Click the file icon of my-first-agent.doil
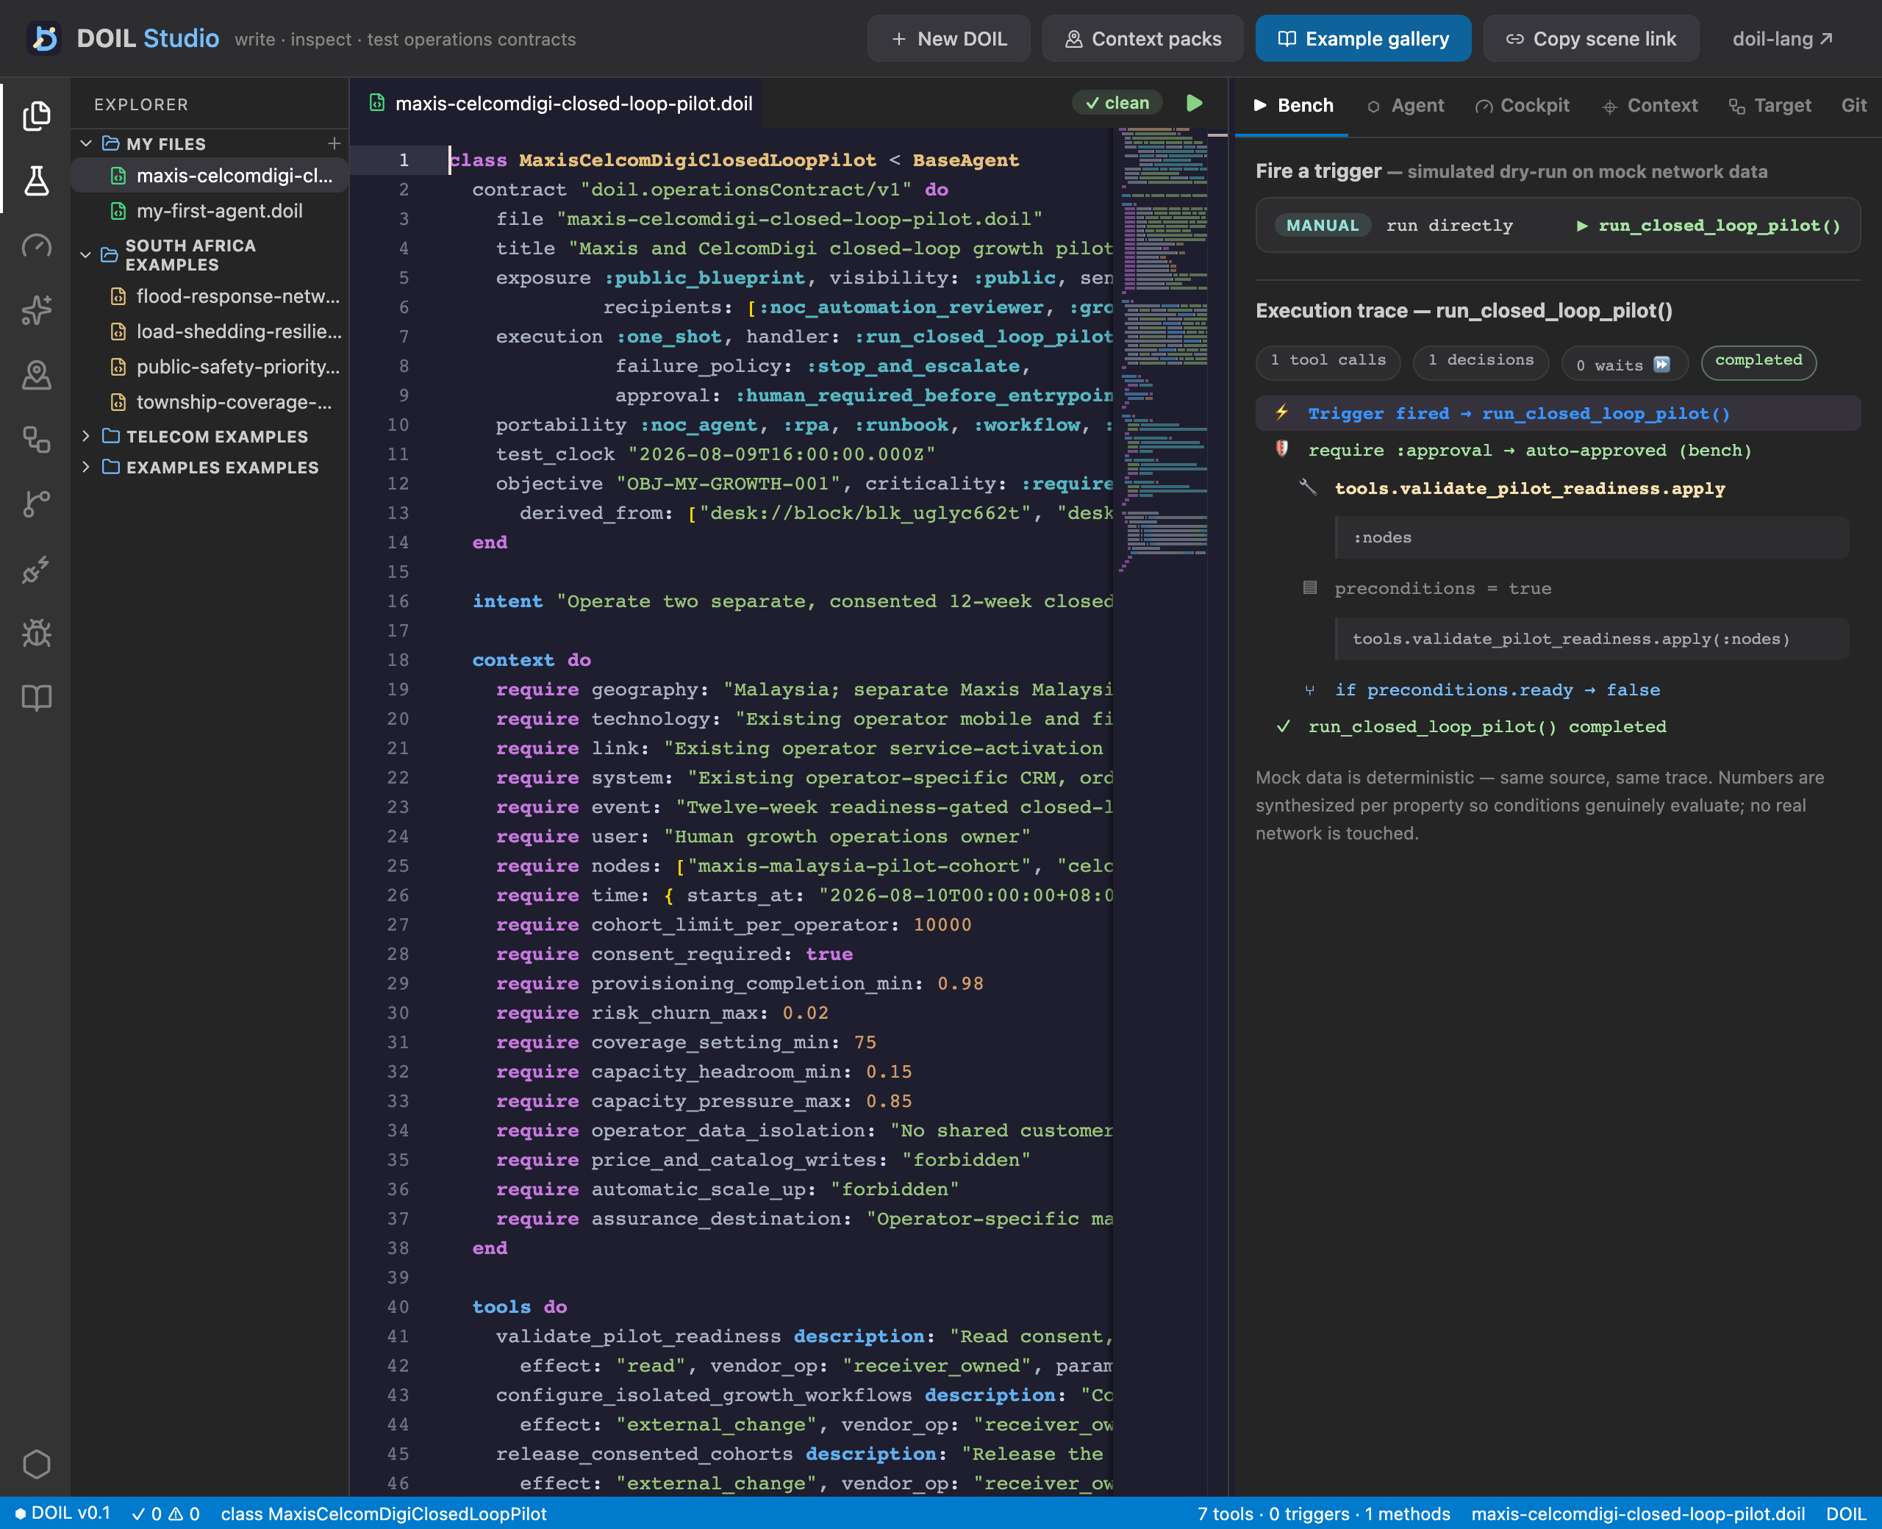 tap(118, 212)
